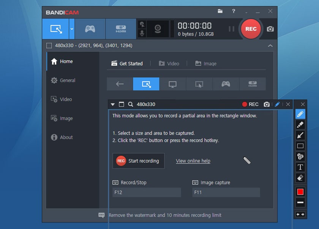319x229 pixels.
Task: Open the recording mode dropdown arrow
Action: click(x=72, y=29)
